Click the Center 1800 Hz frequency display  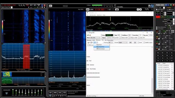coord(109,35)
